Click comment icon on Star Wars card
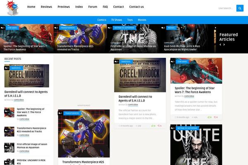Viewport: 248px width, 165px height. (172, 61)
